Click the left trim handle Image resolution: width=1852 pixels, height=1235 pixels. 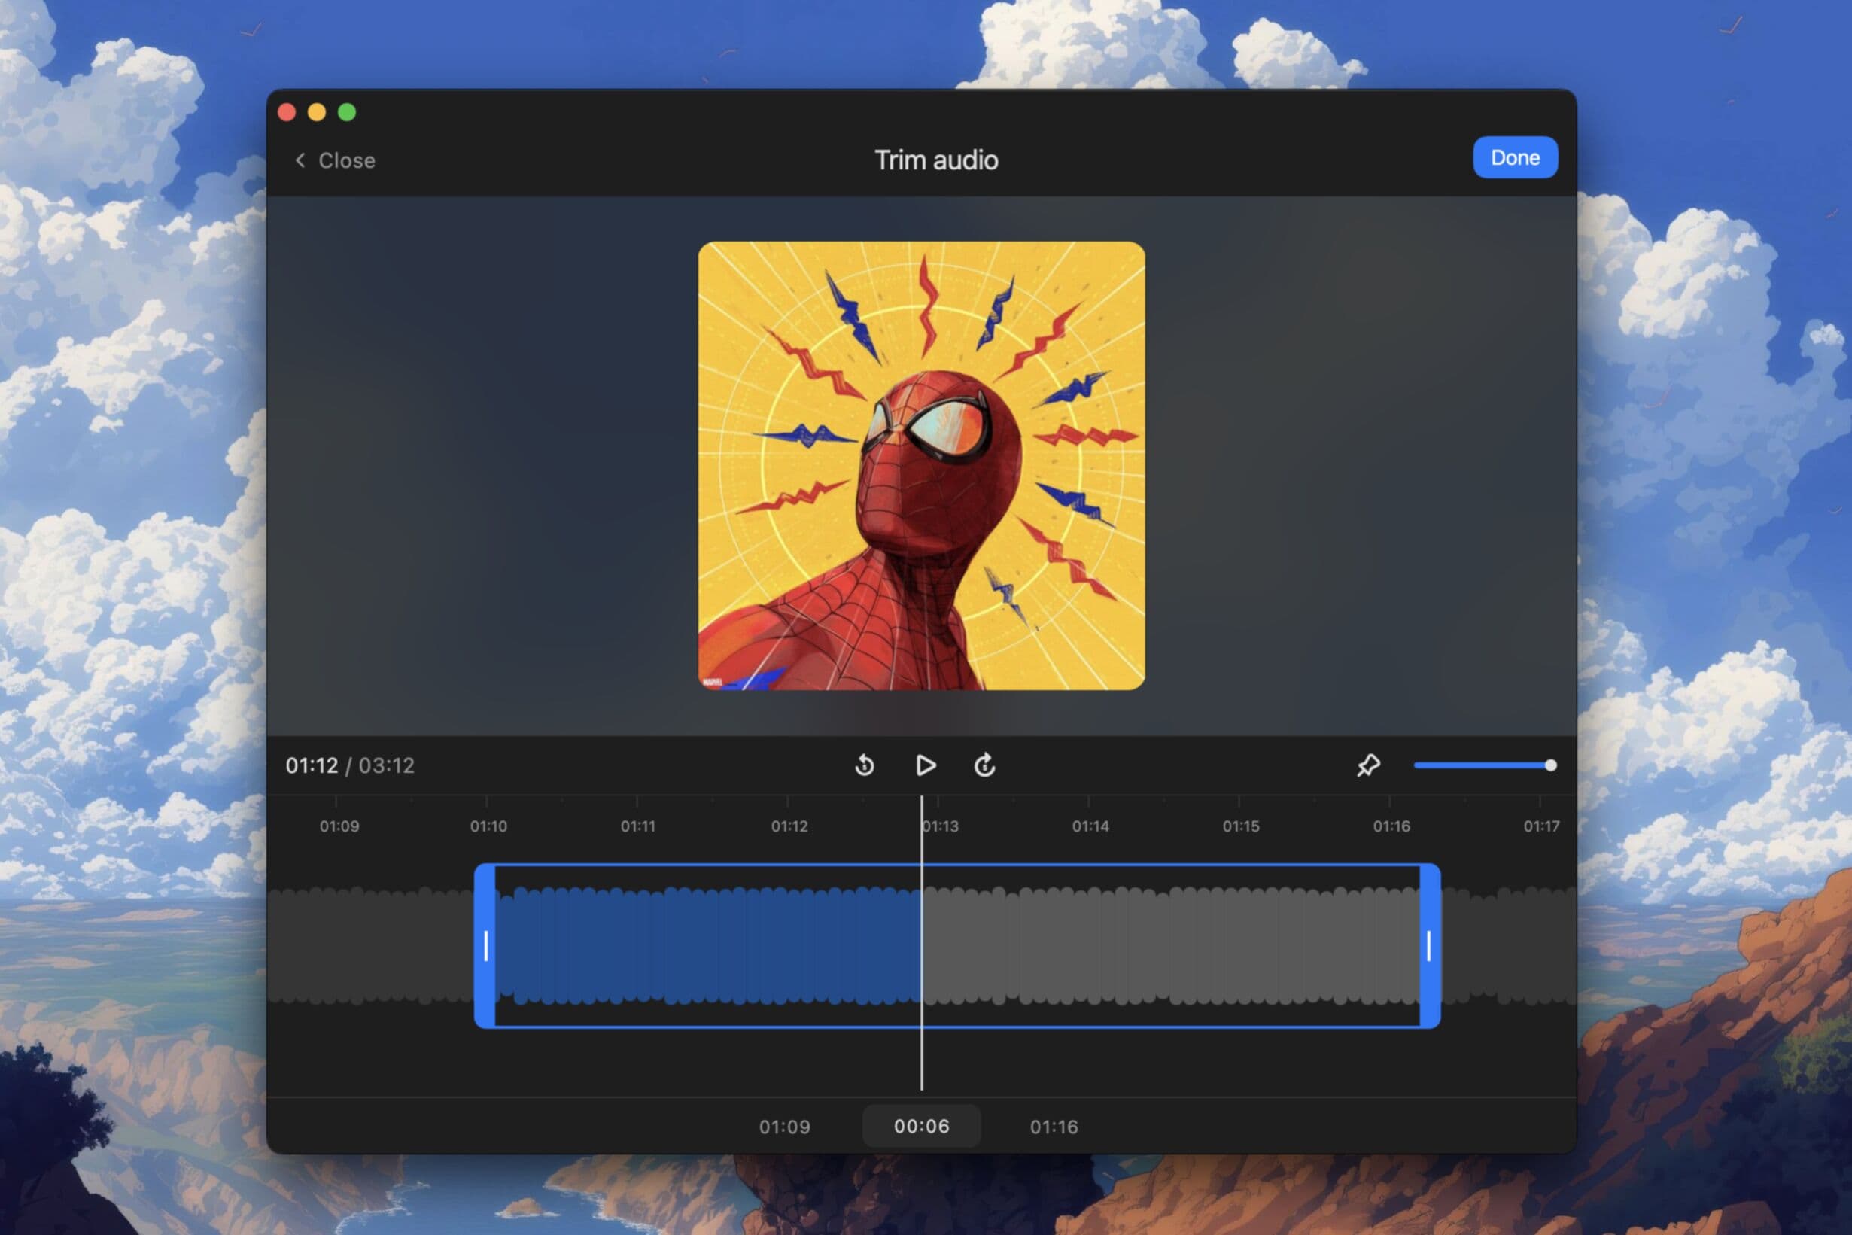click(485, 946)
